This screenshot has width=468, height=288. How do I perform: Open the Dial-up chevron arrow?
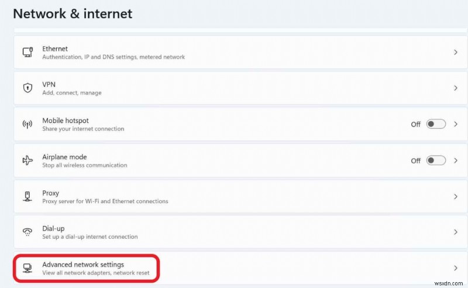pyautogui.click(x=456, y=232)
